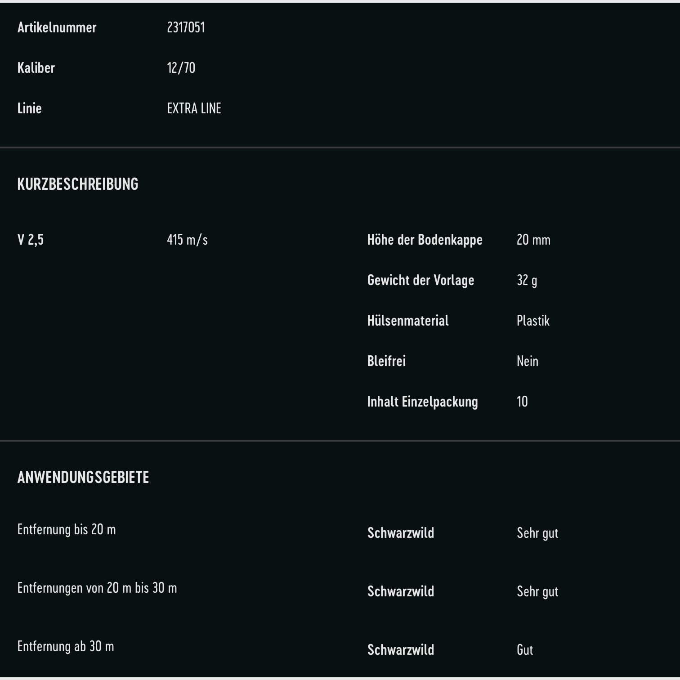Screen dimensions: 680x680
Task: Click the Hülsenmaterial Plastik entry
Action: 407,321
